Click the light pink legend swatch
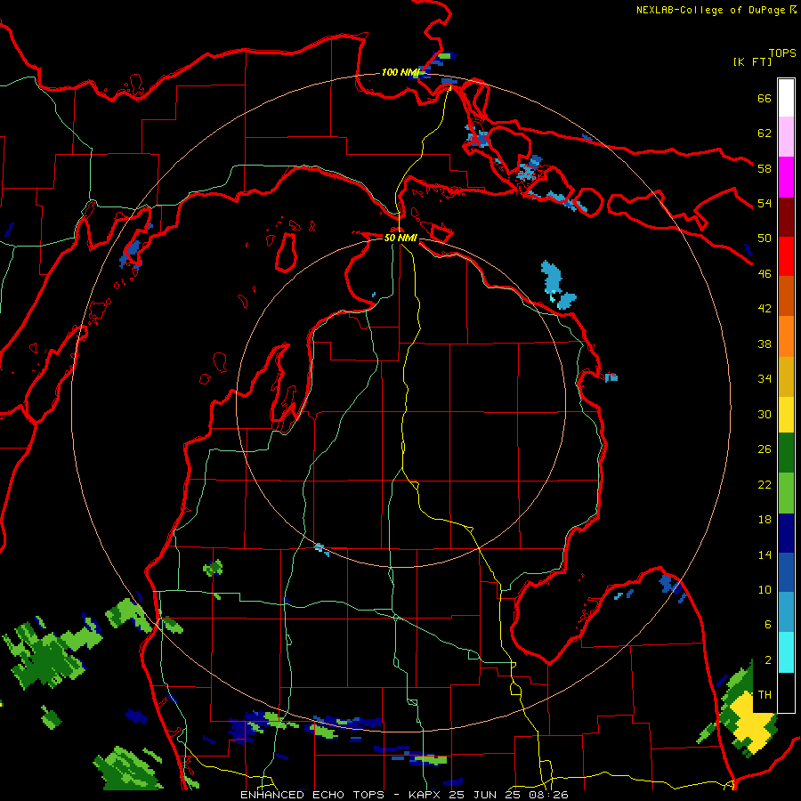Viewport: 801px width, 801px height. (x=786, y=136)
